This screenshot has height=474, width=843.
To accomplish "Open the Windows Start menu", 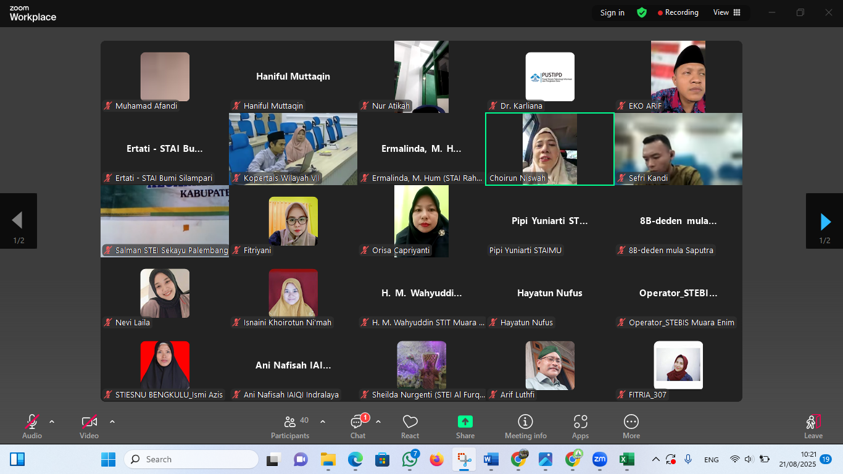I will coord(109,459).
